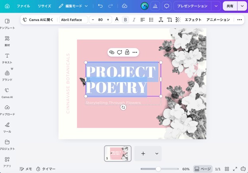
Task: Open the Abril Fatface font dropdown
Action: pyautogui.click(x=74, y=20)
